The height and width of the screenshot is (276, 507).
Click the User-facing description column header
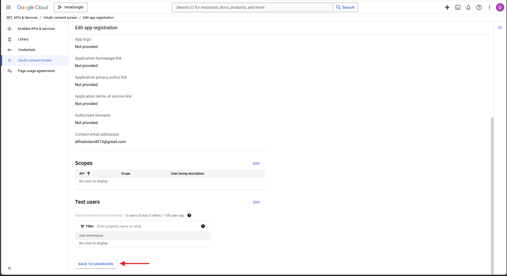click(187, 174)
